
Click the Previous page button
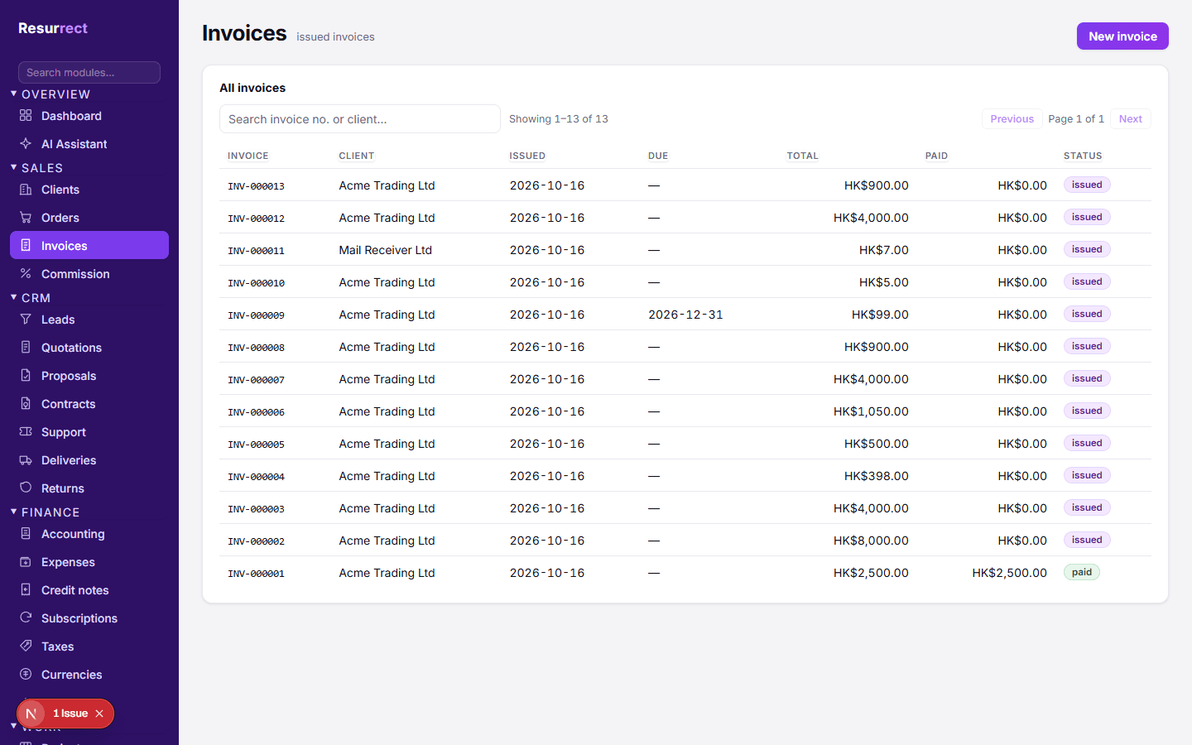tap(1012, 119)
